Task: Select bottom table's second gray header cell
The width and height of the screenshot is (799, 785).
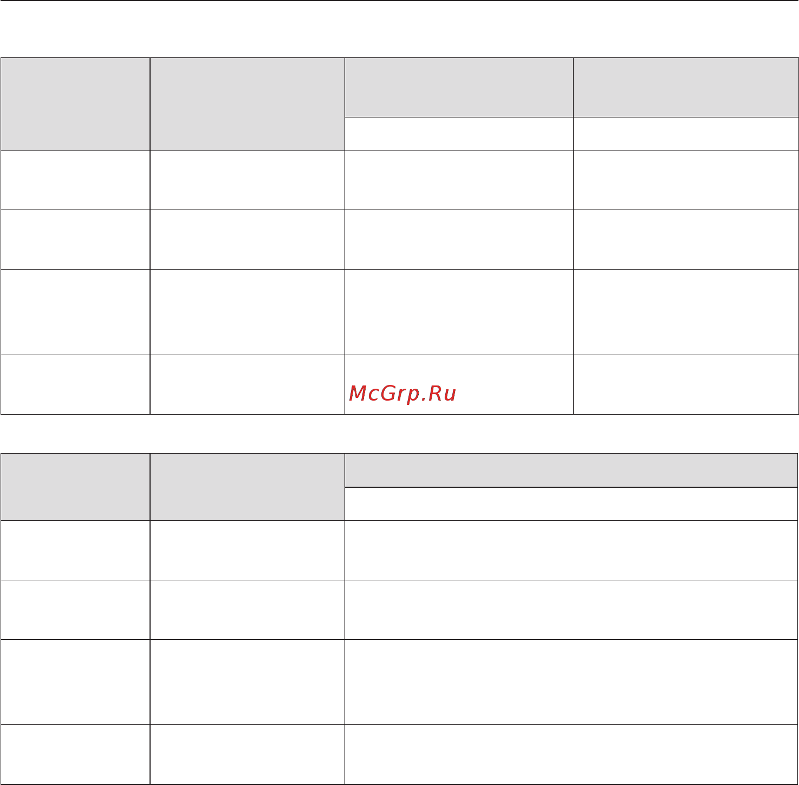Action: click(247, 487)
